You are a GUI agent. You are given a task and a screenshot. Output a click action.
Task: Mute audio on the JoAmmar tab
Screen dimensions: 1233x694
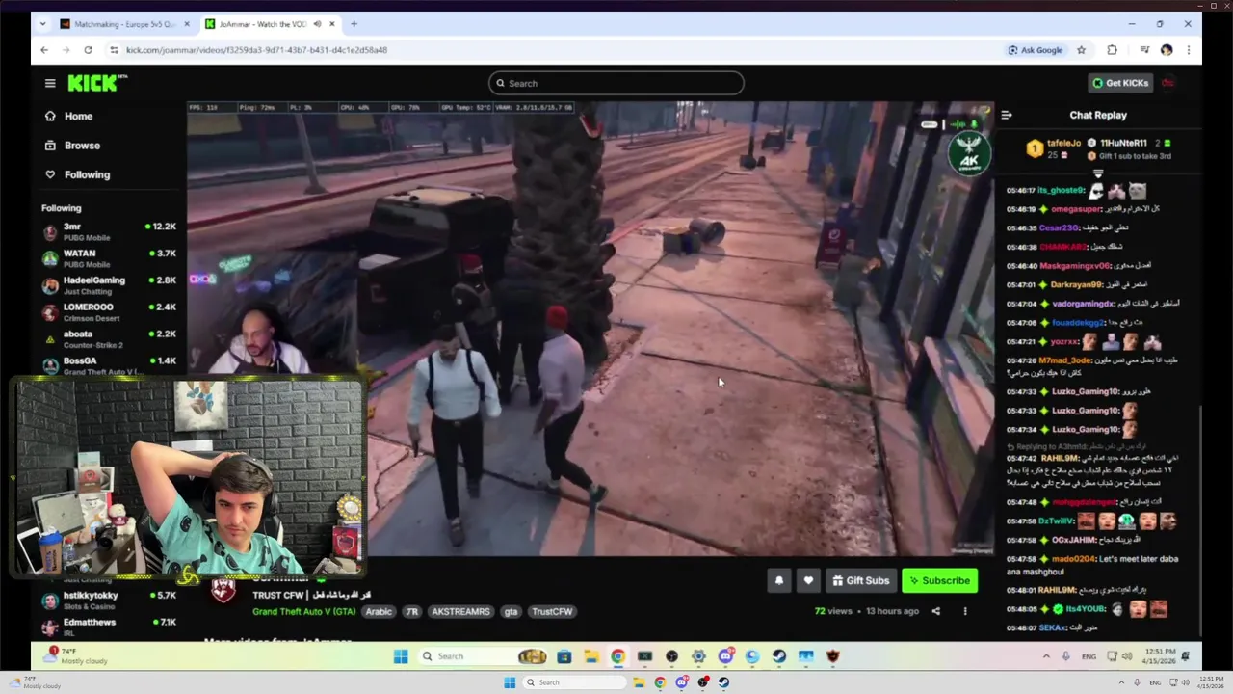click(x=317, y=23)
